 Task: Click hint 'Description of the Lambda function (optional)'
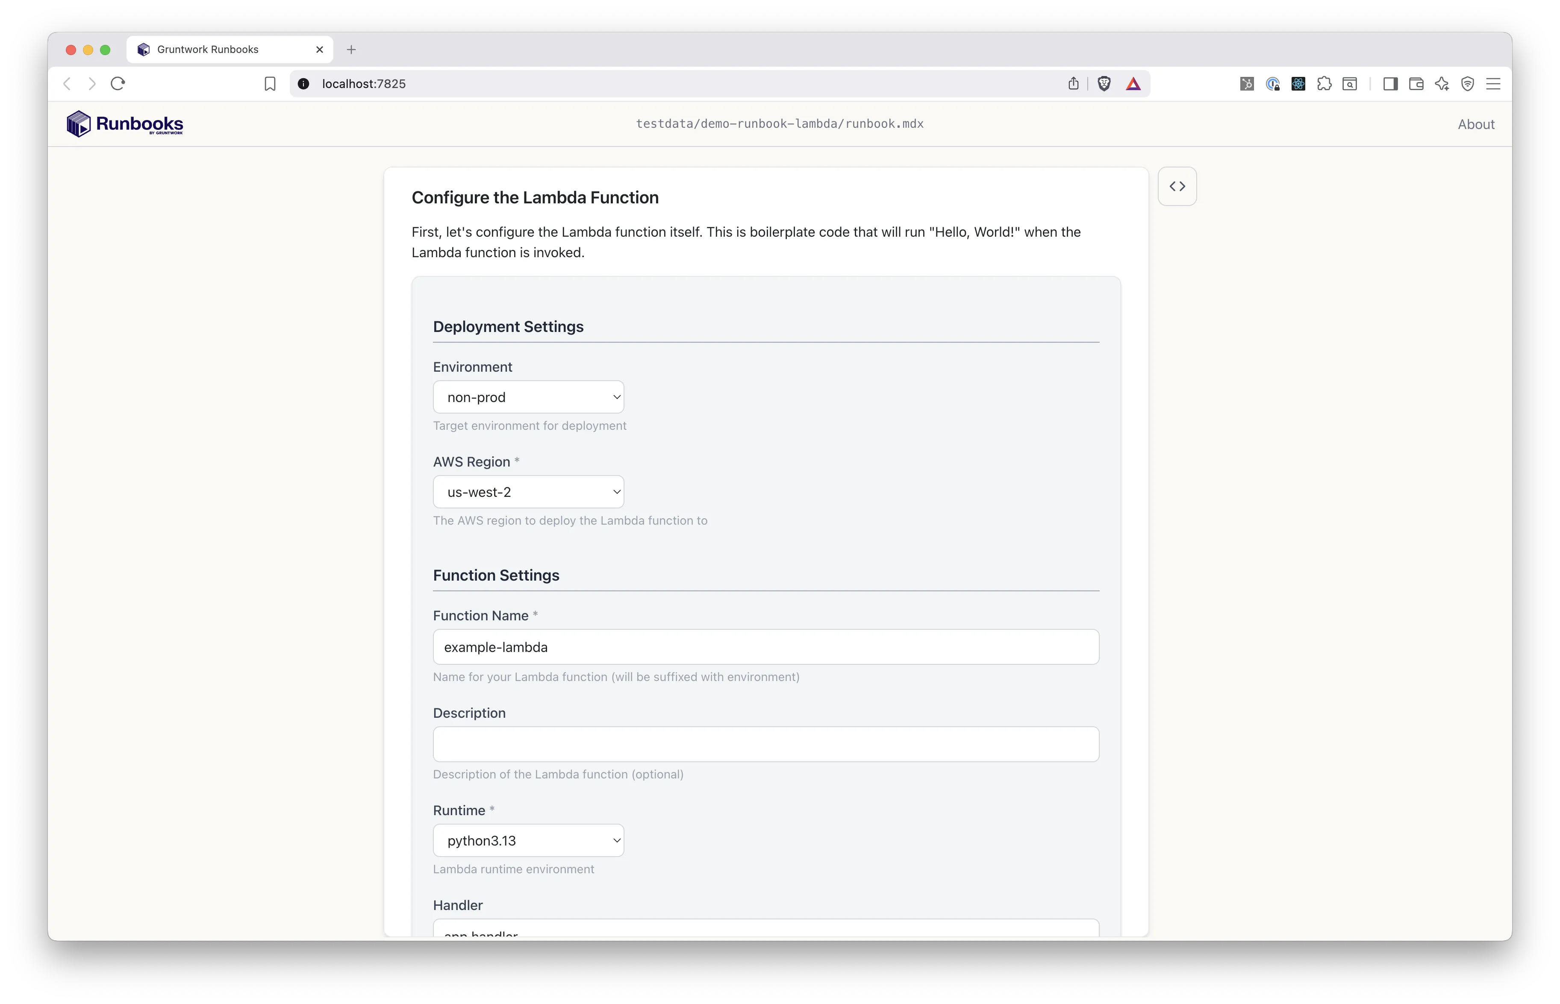point(558,774)
